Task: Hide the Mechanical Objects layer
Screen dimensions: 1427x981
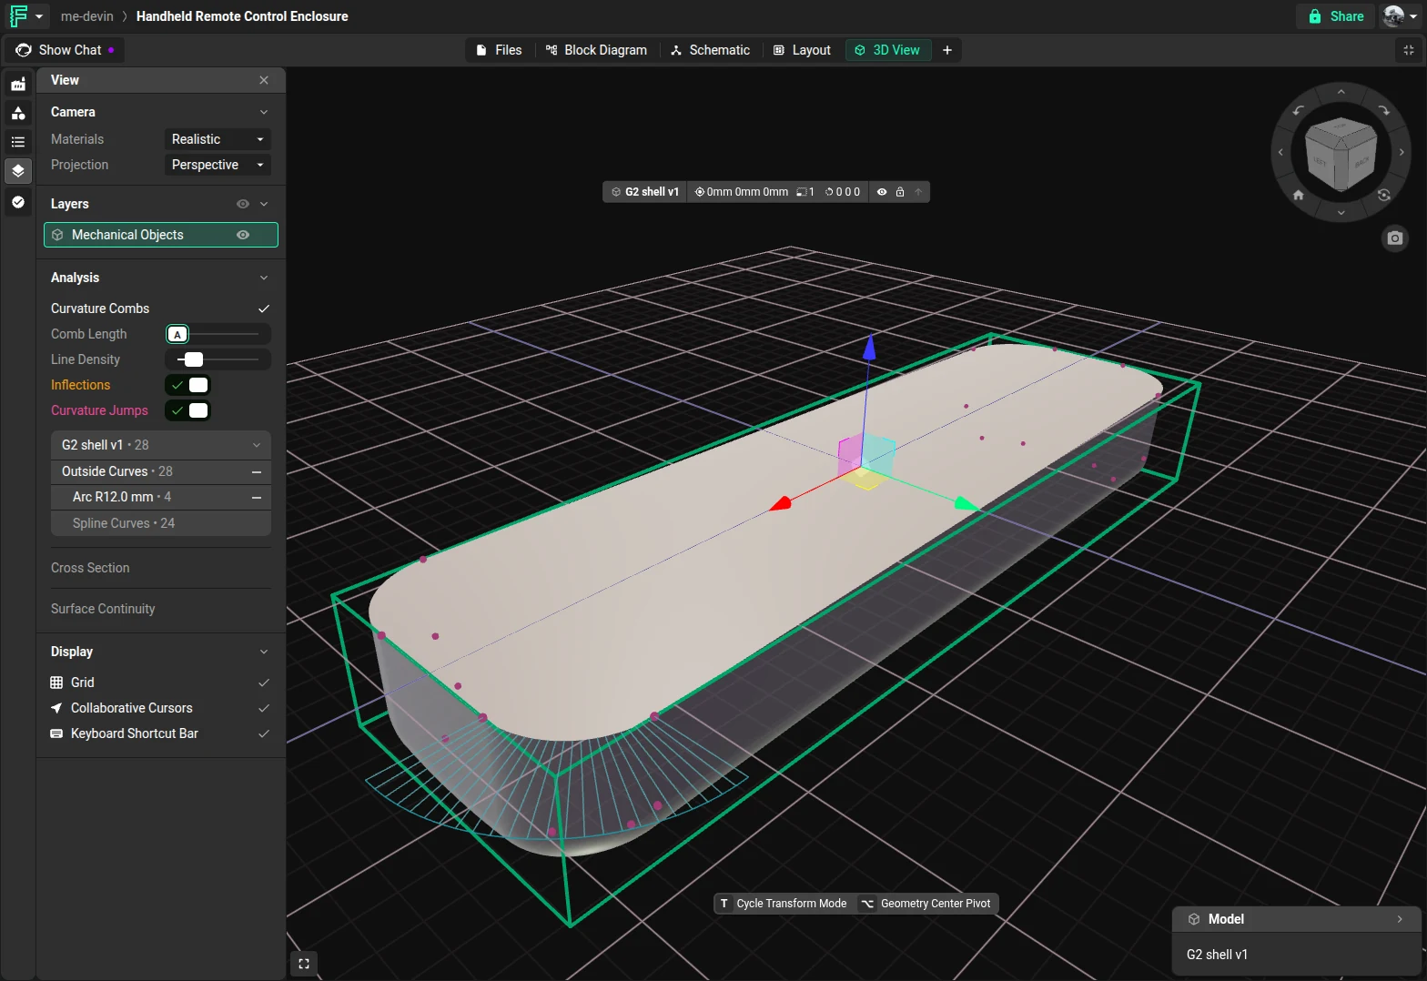Action: click(x=243, y=235)
